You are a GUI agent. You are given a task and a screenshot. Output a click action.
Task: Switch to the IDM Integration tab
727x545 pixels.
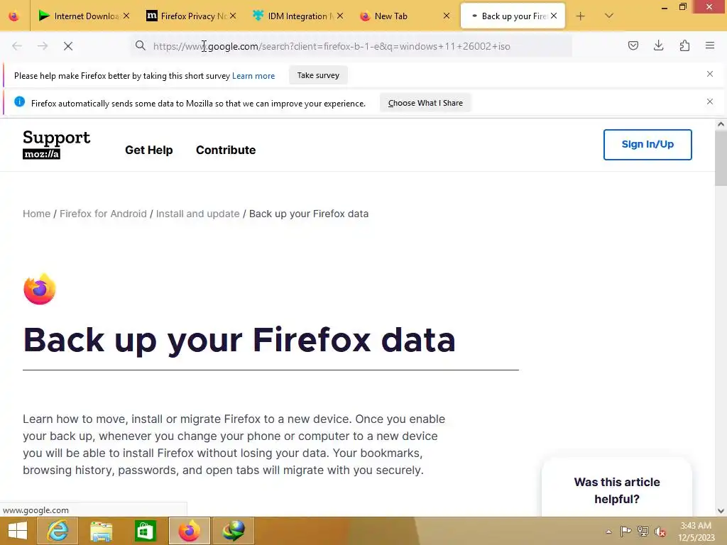pyautogui.click(x=297, y=16)
